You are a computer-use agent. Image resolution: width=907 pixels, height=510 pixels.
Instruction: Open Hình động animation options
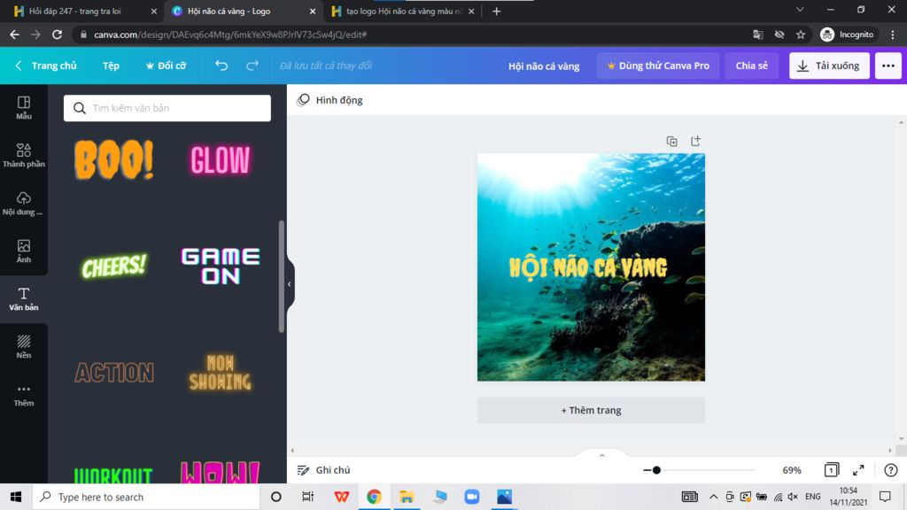[329, 100]
